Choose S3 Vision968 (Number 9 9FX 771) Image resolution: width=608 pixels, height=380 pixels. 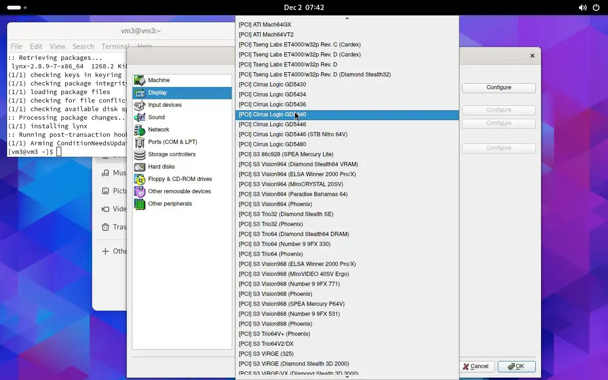tap(347, 284)
